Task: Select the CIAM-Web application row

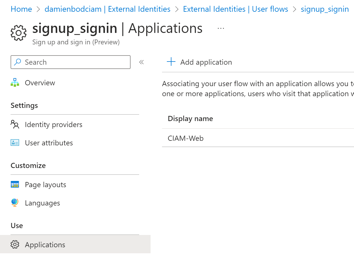Action: (186, 138)
